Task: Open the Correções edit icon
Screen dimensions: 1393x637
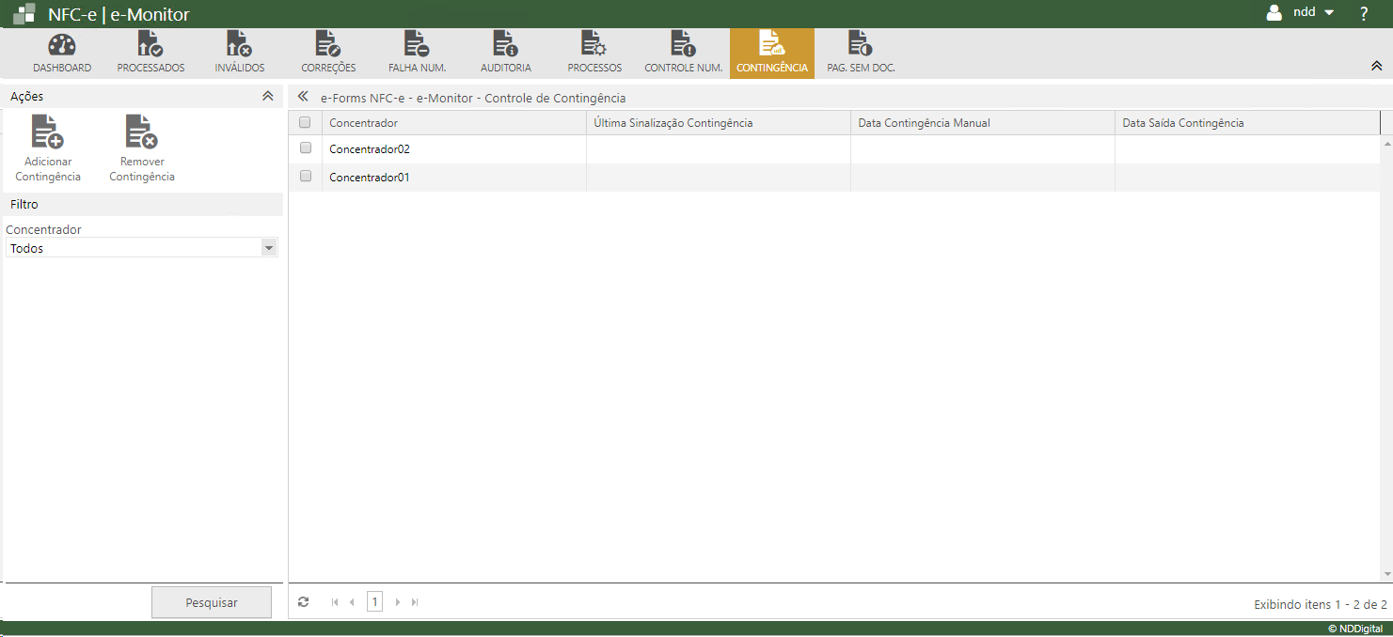Action: point(328,45)
